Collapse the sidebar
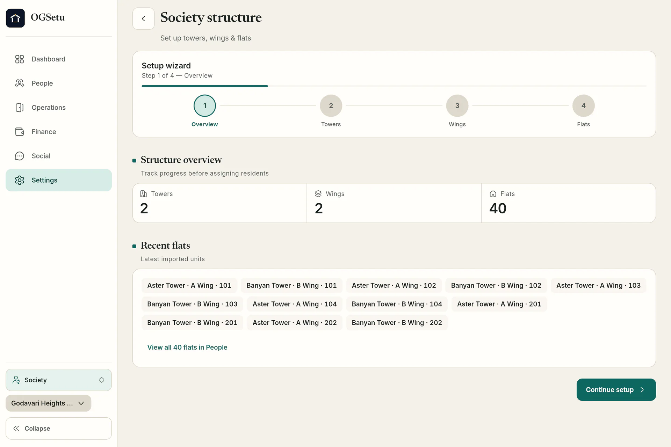 tap(59, 428)
